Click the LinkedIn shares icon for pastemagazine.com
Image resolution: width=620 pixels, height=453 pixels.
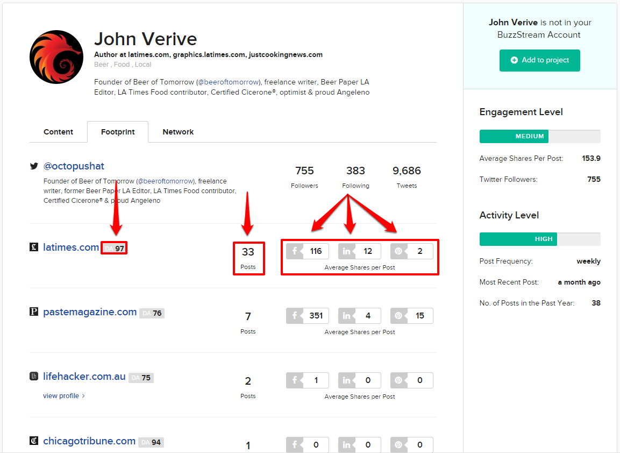point(346,316)
